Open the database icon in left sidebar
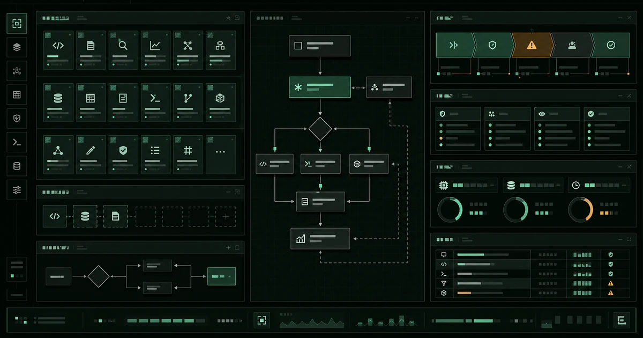This screenshot has height=338, width=643. pyautogui.click(x=17, y=166)
